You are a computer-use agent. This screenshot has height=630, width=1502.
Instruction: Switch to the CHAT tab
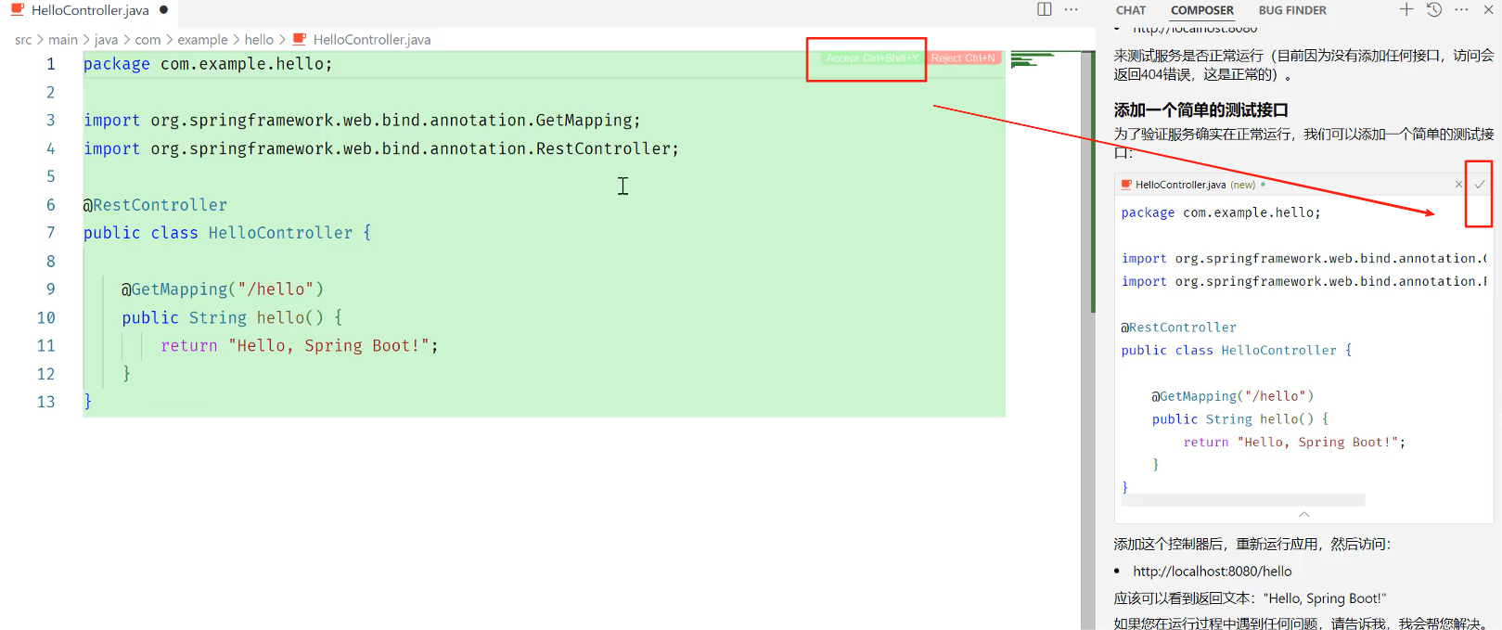coord(1131,10)
